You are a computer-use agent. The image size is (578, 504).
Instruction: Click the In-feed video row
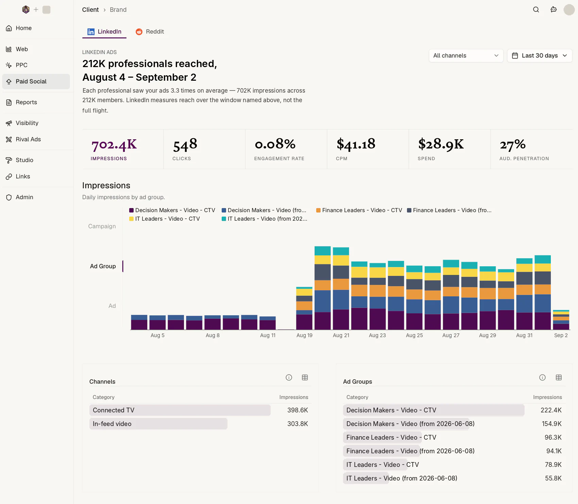point(200,424)
